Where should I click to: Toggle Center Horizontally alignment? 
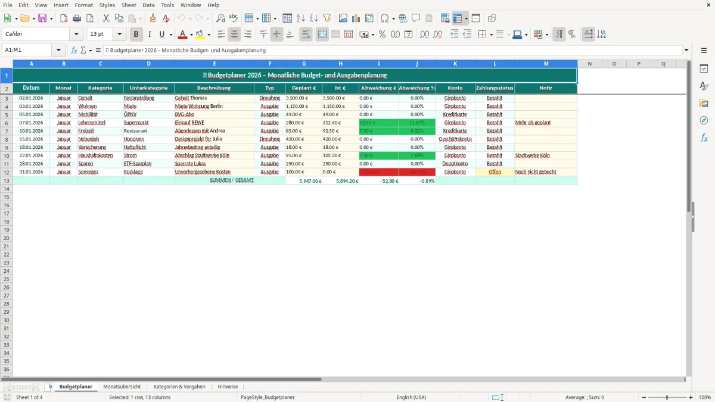pos(234,35)
